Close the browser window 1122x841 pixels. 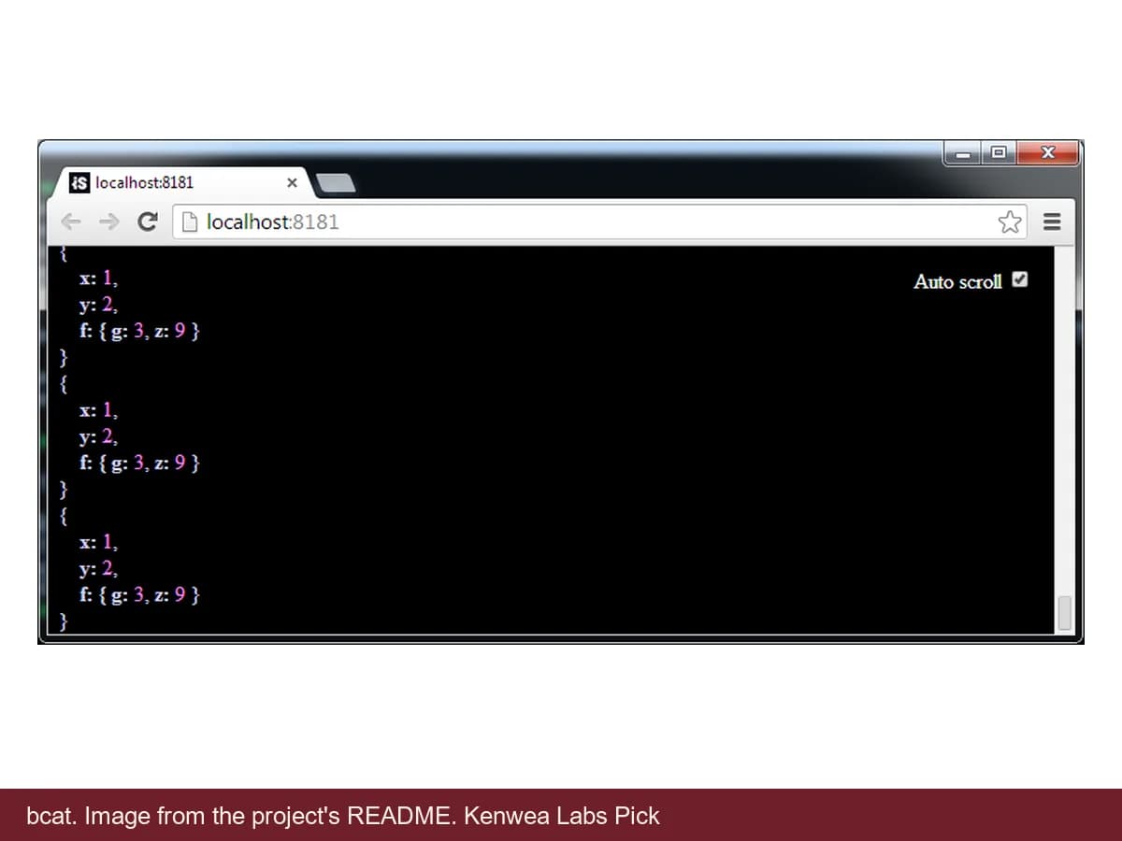(x=1048, y=152)
